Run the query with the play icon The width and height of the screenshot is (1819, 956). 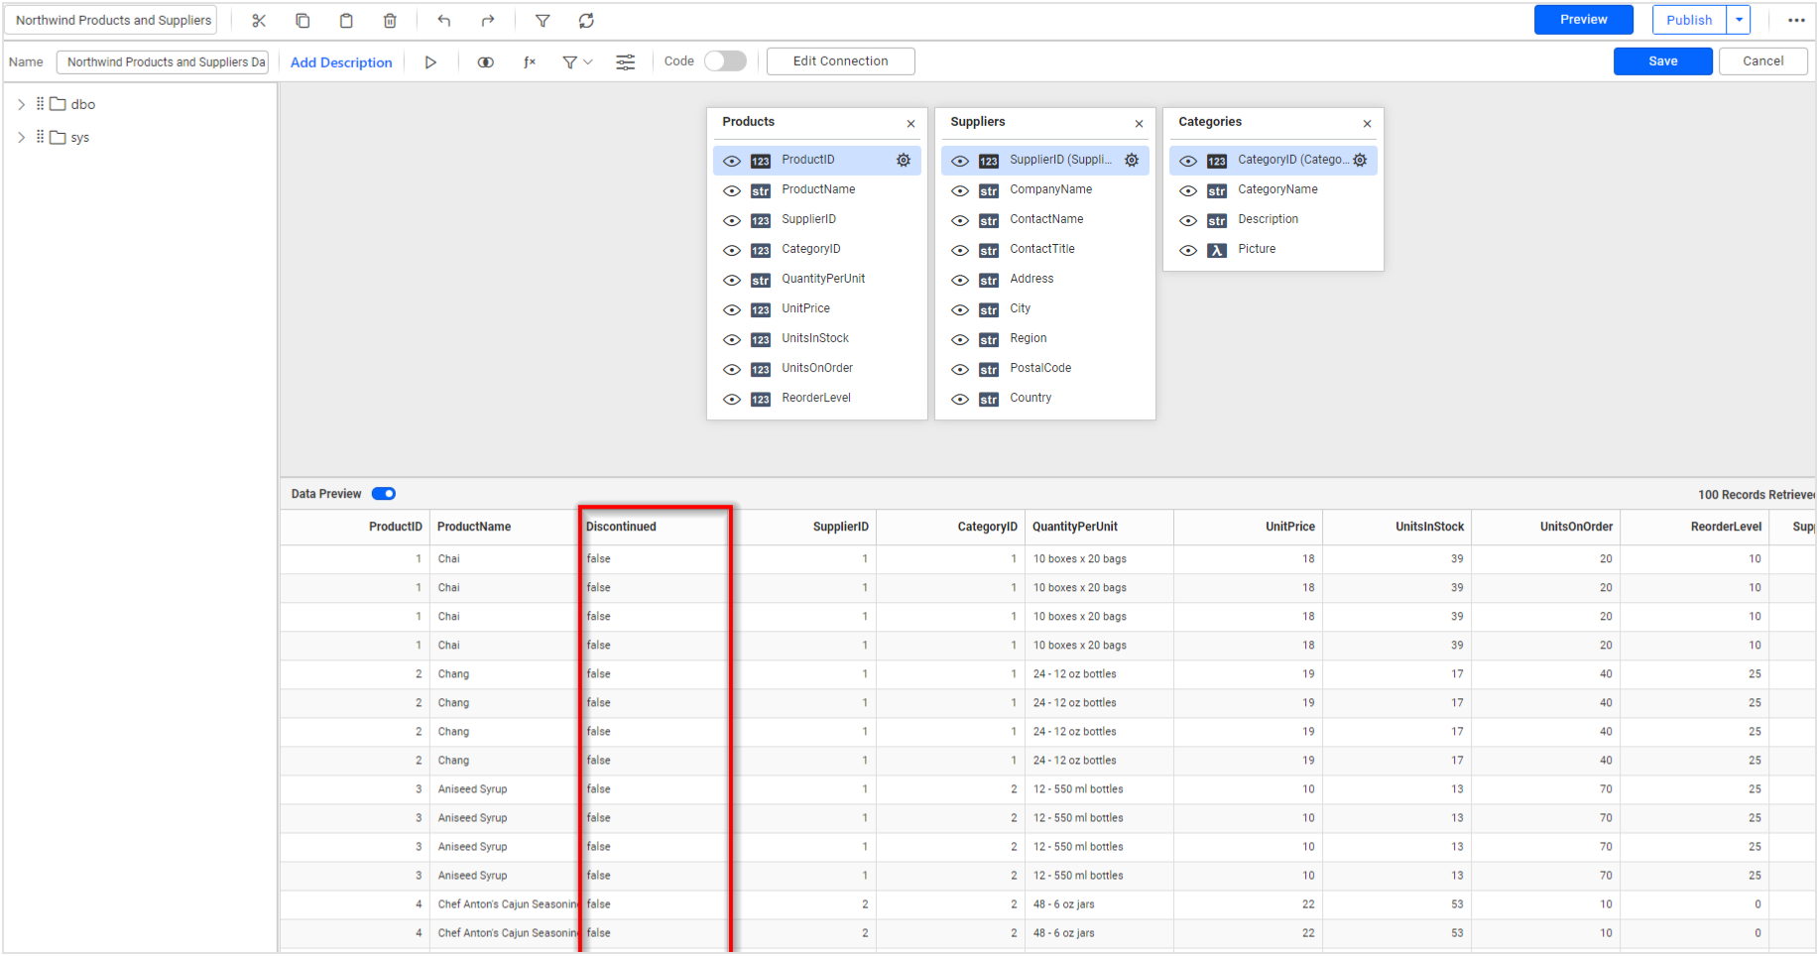click(x=430, y=60)
